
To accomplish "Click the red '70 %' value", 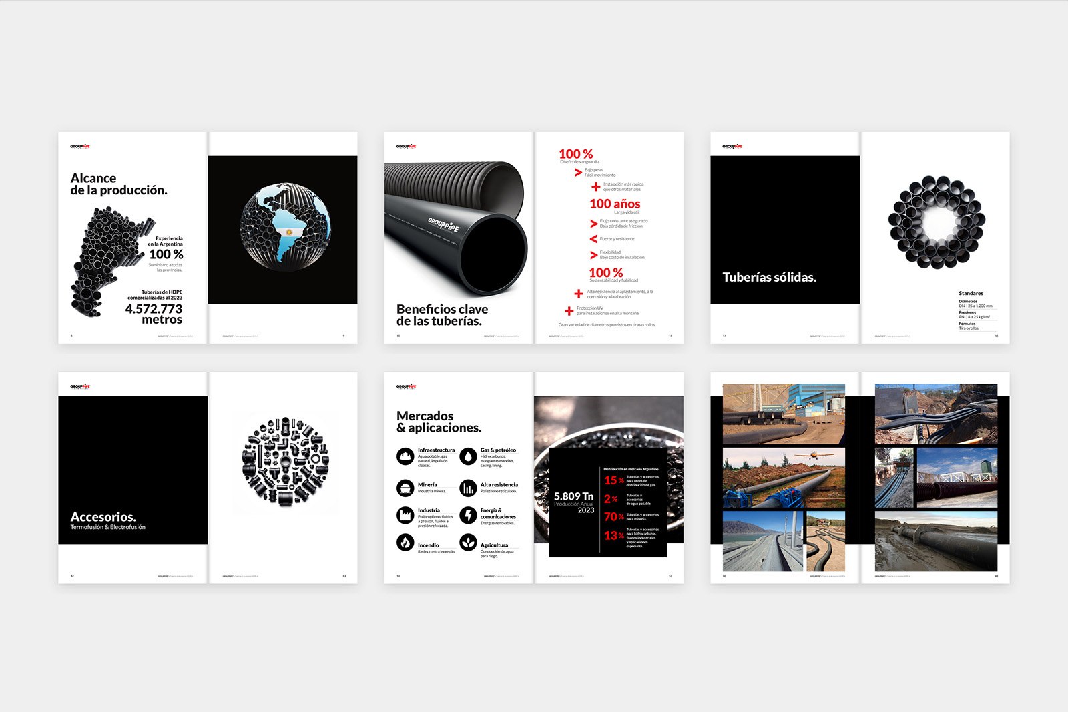I will point(613,517).
